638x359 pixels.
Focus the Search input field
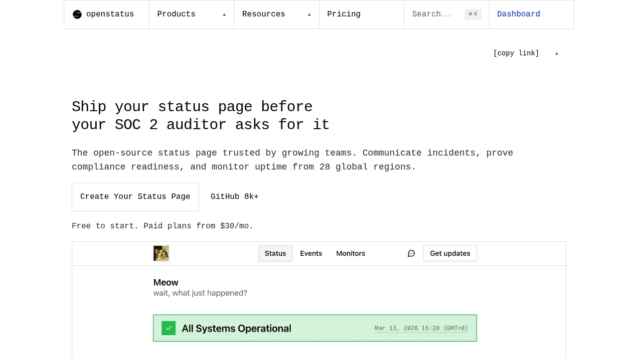pos(447,14)
